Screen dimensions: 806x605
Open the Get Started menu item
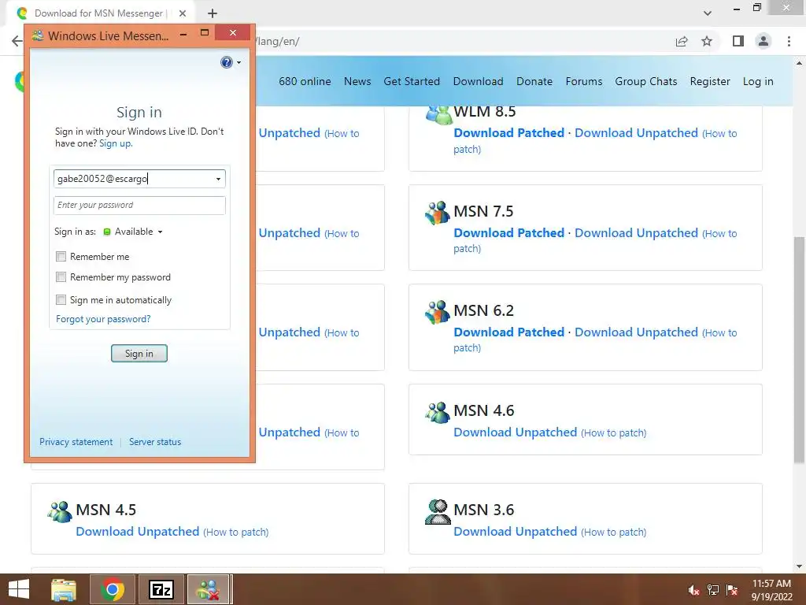[x=412, y=81]
